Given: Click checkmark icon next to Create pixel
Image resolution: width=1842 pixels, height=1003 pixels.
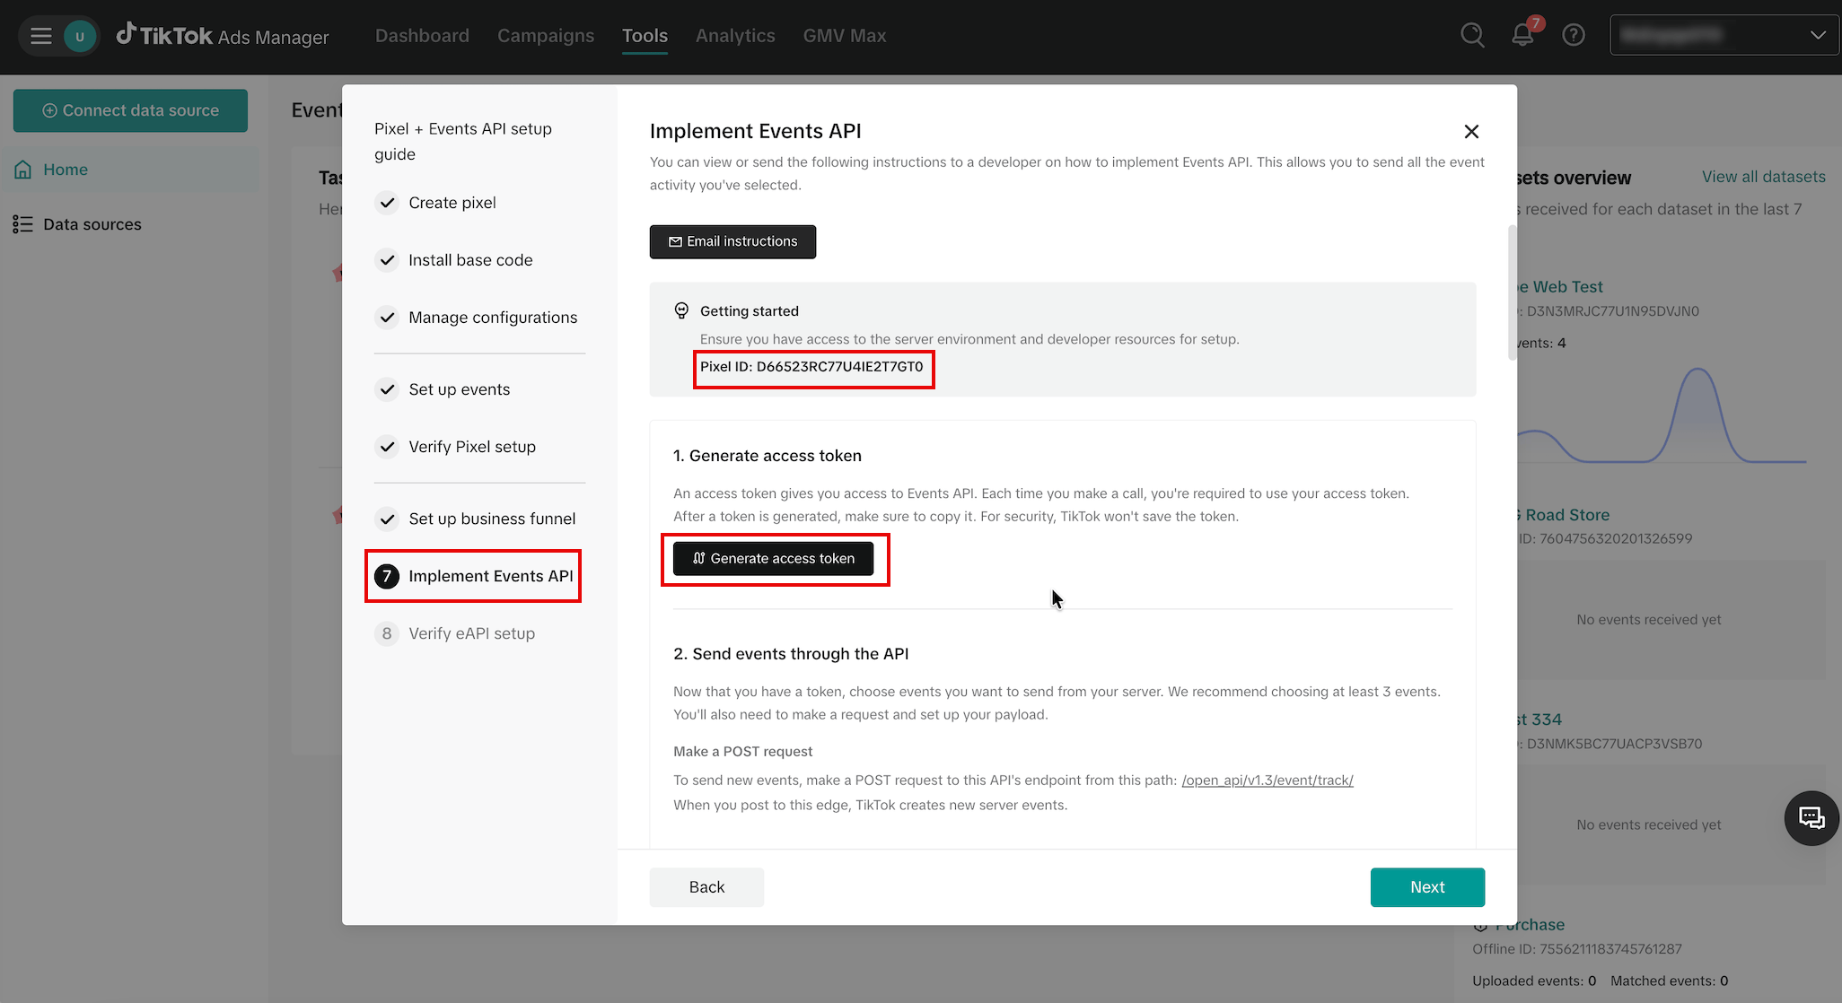Looking at the screenshot, I should tap(387, 203).
